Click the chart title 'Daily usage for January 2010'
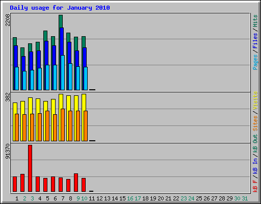 pyautogui.click(x=60, y=8)
